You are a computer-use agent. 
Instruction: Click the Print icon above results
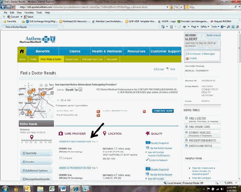click(168, 69)
